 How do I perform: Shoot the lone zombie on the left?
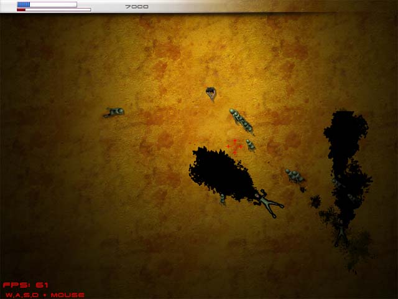point(114,112)
